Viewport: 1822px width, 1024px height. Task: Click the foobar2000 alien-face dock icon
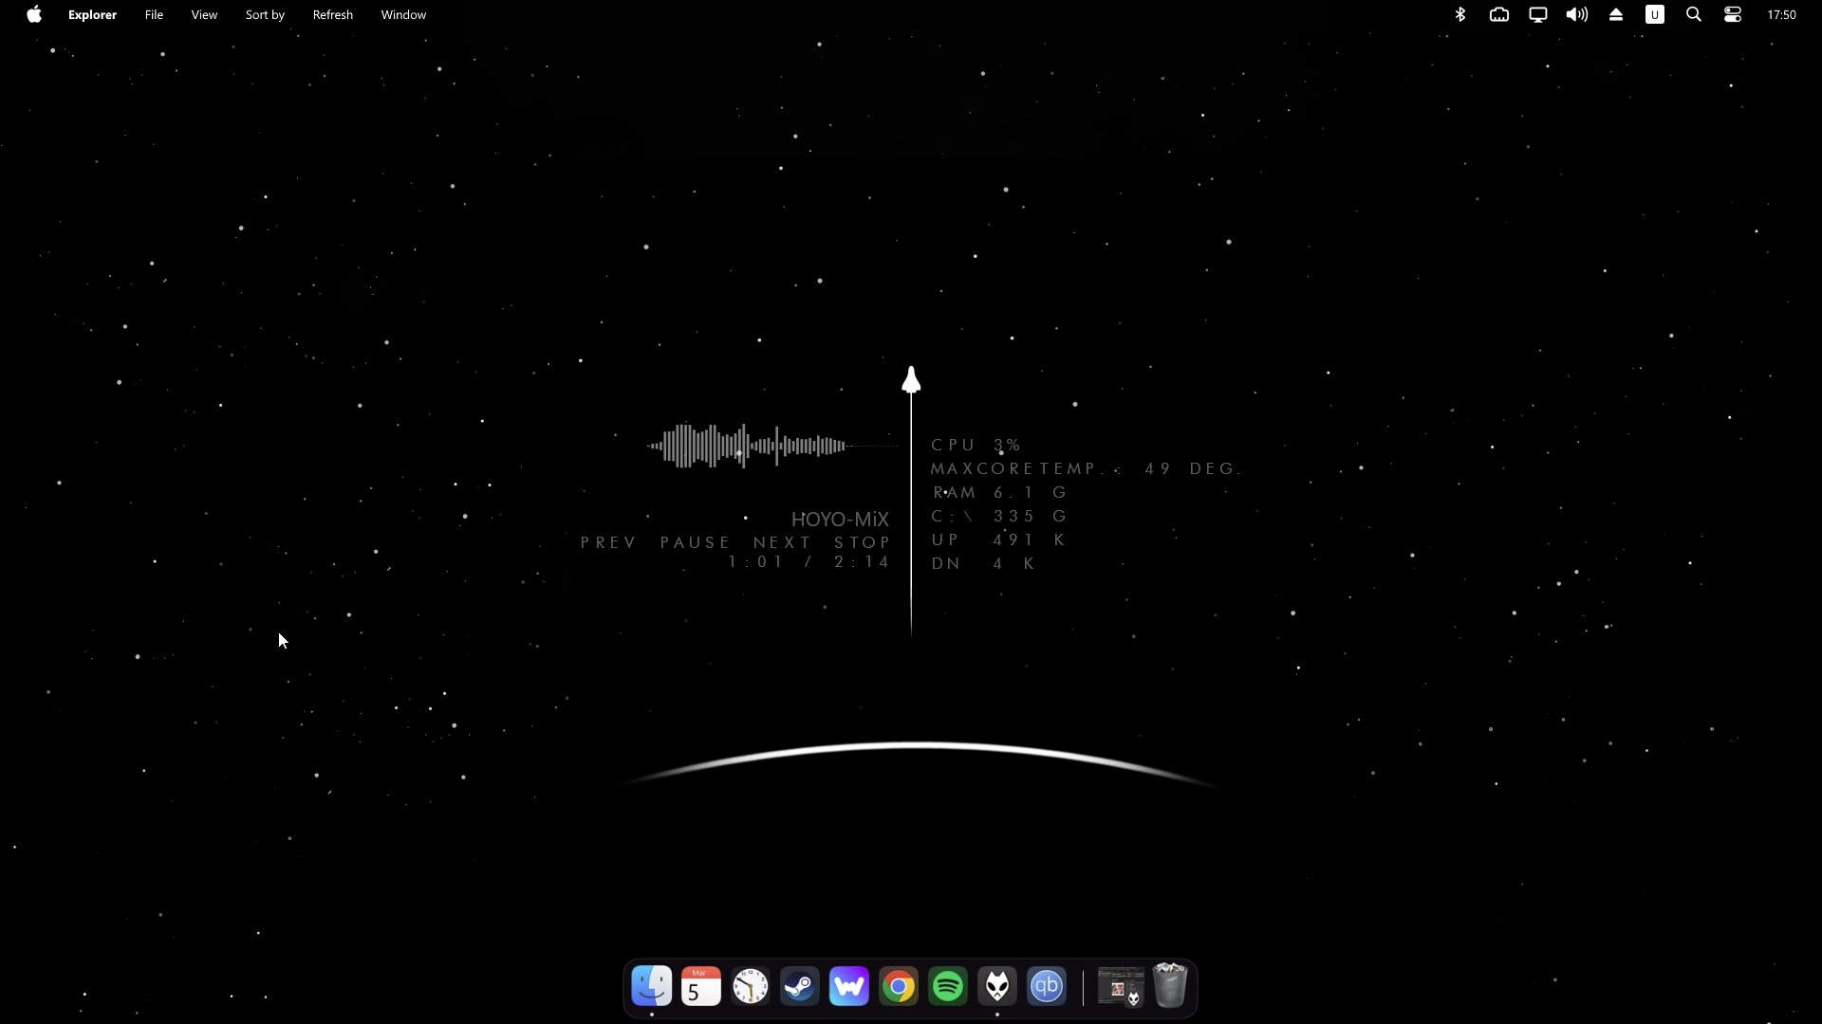coord(997,987)
